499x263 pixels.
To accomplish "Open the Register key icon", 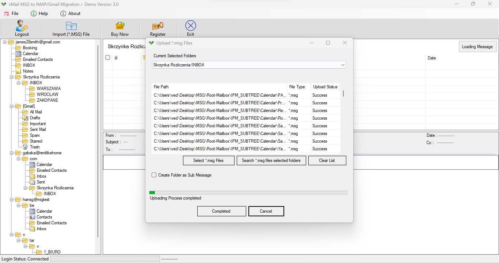I will pos(158,26).
